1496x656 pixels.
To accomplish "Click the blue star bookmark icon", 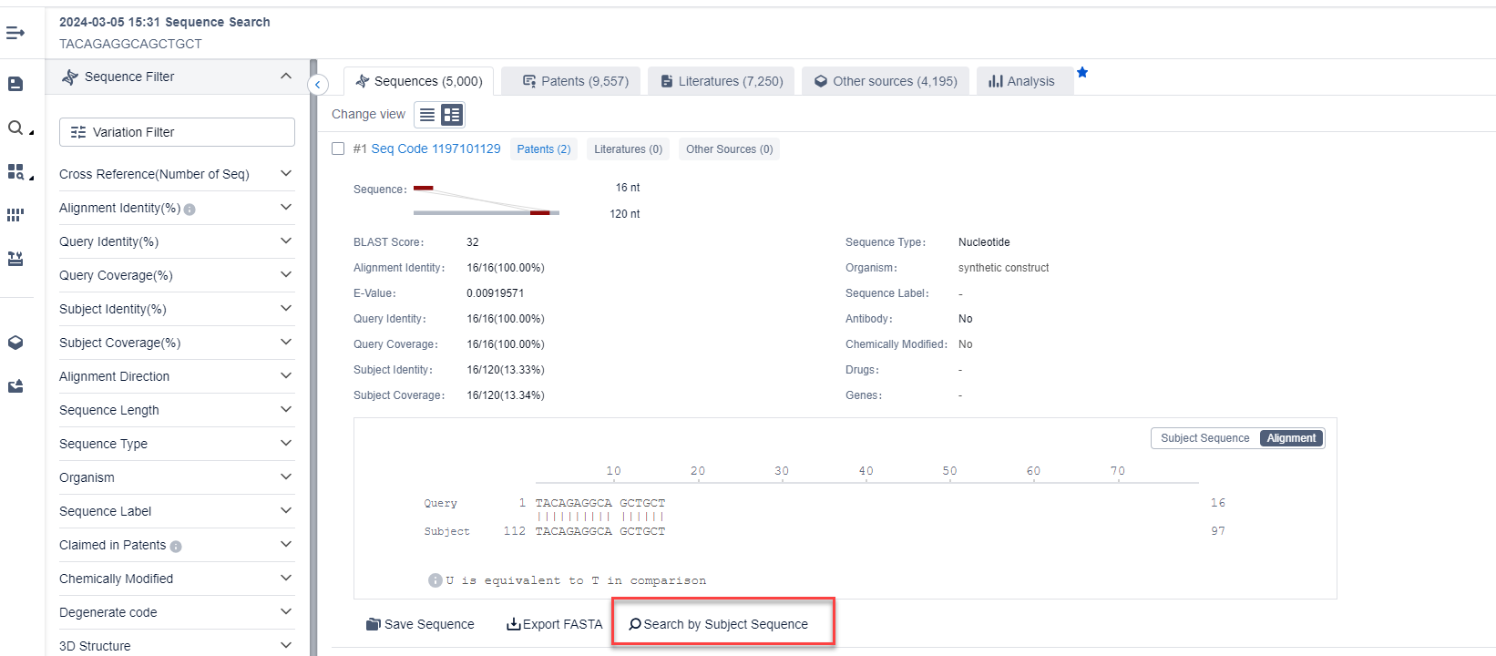I will pyautogui.click(x=1082, y=73).
